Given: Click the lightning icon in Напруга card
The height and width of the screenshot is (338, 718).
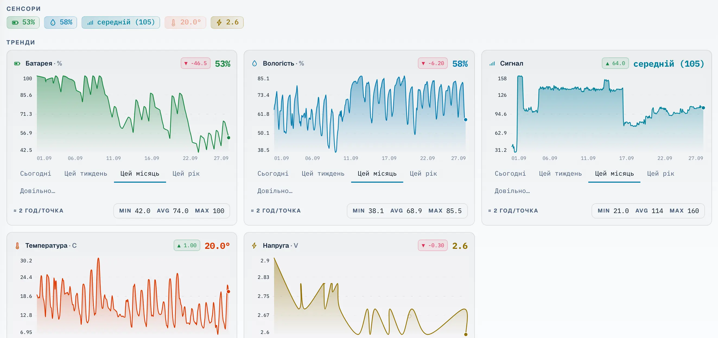Looking at the screenshot, I should tap(255, 246).
